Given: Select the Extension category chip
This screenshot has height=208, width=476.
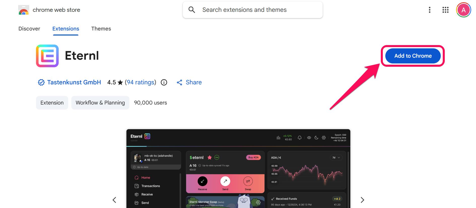Looking at the screenshot, I should click(x=52, y=103).
